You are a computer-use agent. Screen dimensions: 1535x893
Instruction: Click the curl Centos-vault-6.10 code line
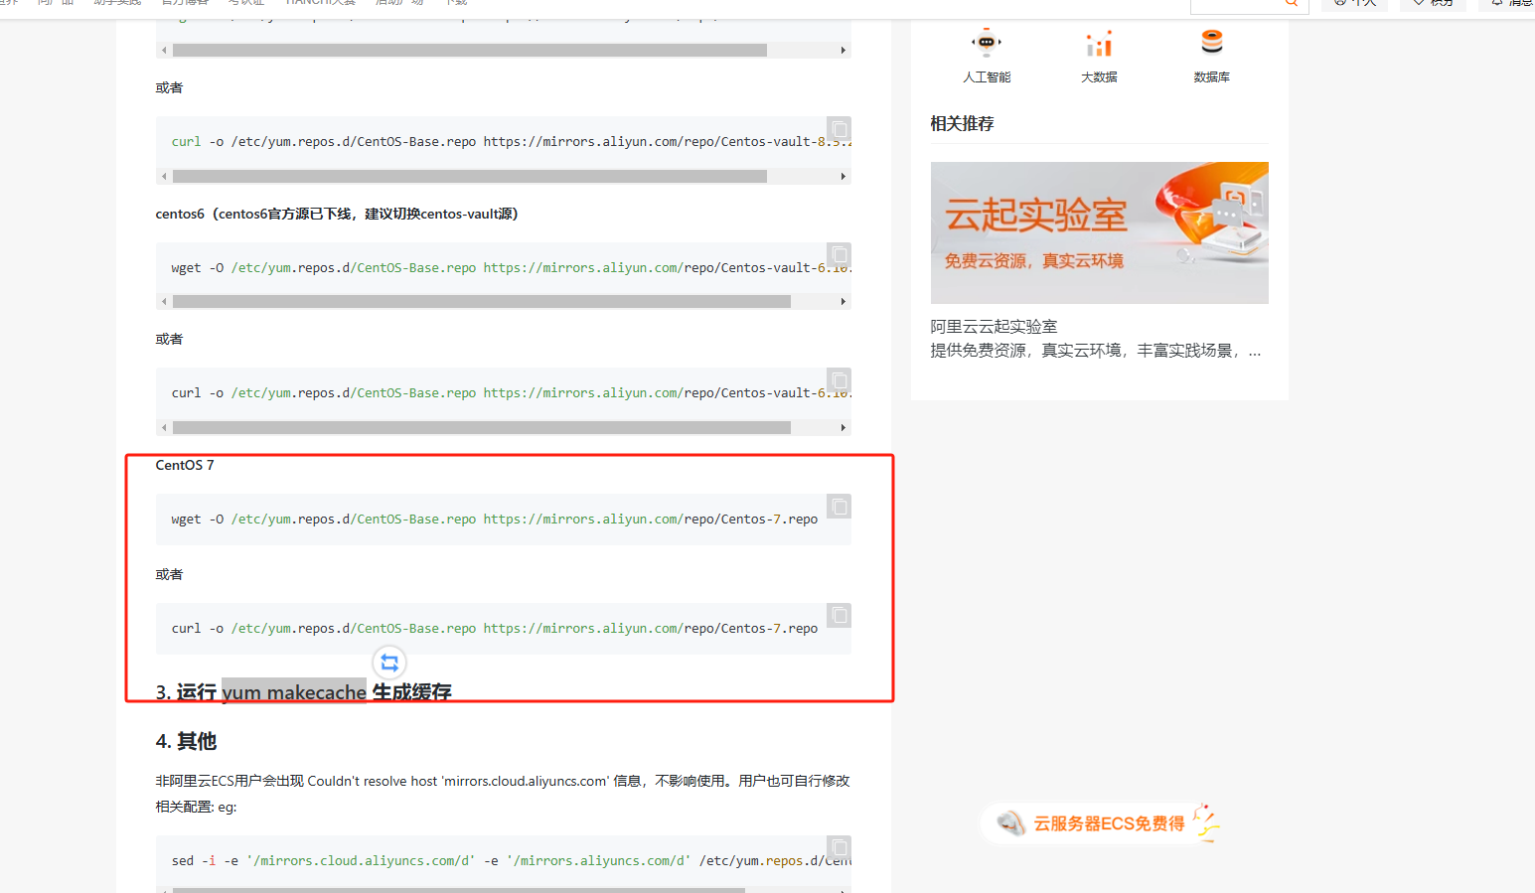click(x=511, y=393)
